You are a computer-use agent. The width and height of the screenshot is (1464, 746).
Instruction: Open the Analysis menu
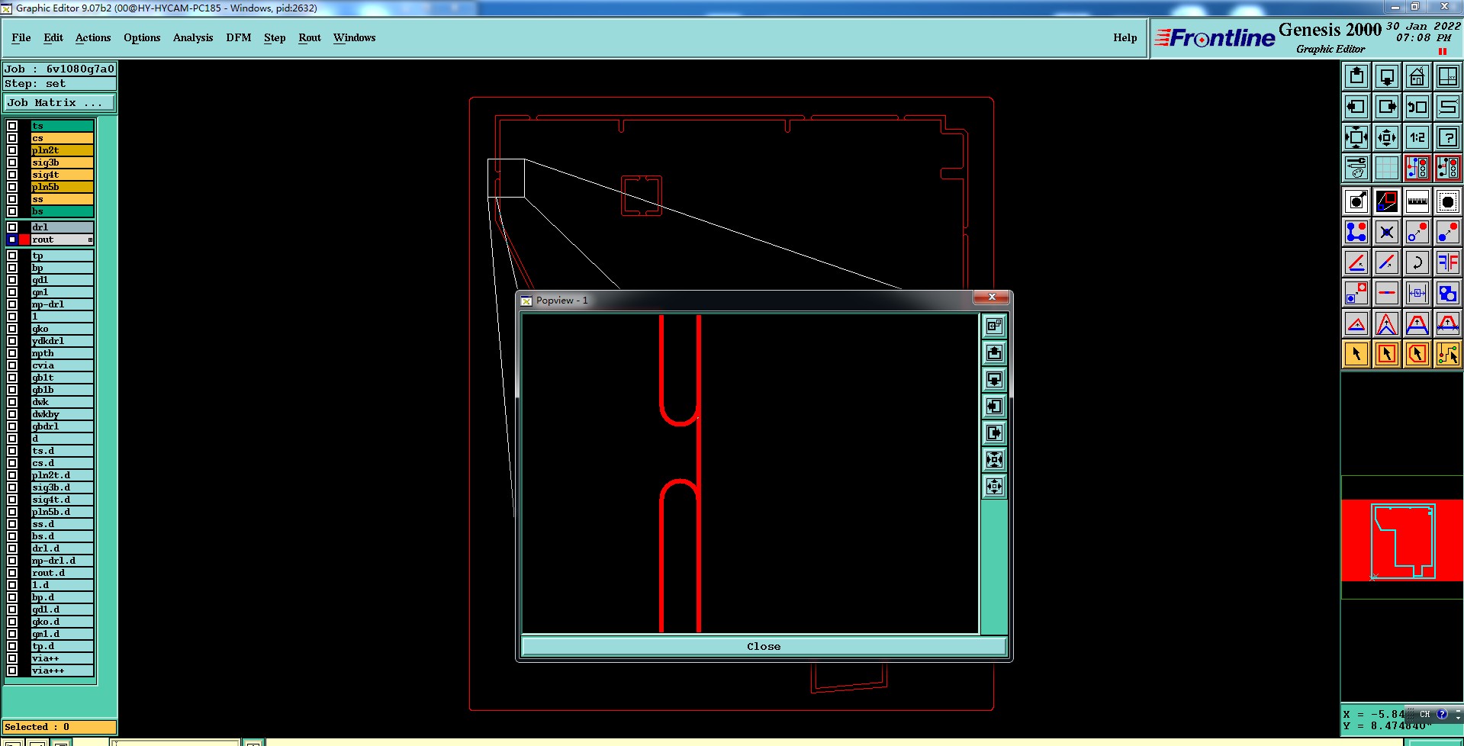coord(193,37)
